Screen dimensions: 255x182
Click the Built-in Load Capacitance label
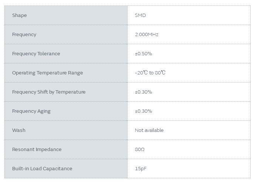(42, 168)
